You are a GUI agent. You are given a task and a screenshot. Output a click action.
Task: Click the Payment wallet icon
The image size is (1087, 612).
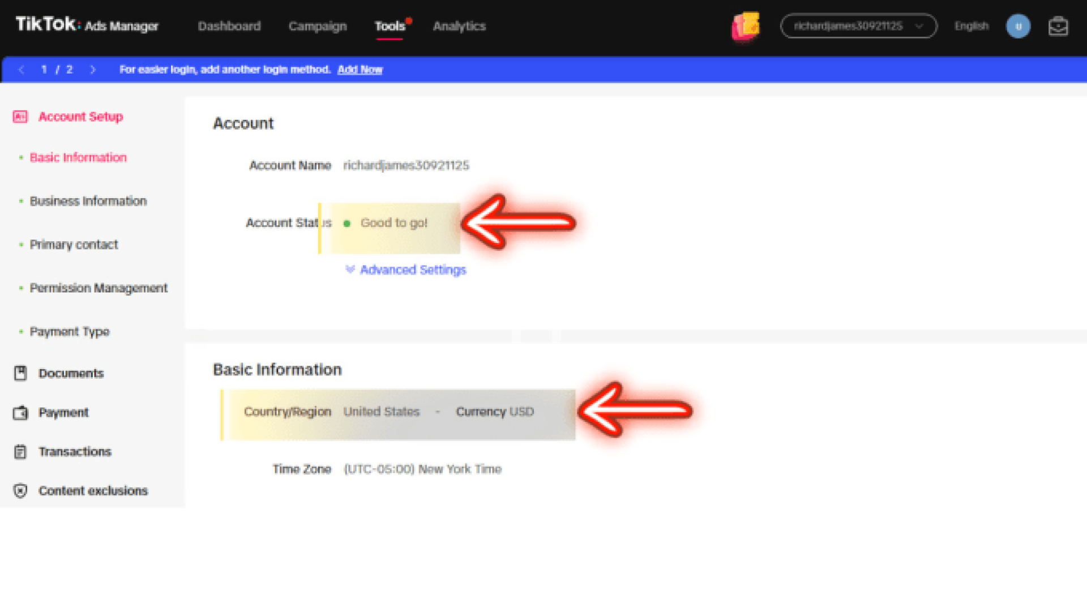click(20, 413)
